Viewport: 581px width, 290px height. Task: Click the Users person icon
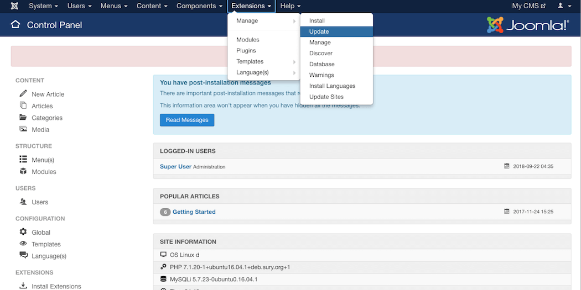(x=23, y=202)
